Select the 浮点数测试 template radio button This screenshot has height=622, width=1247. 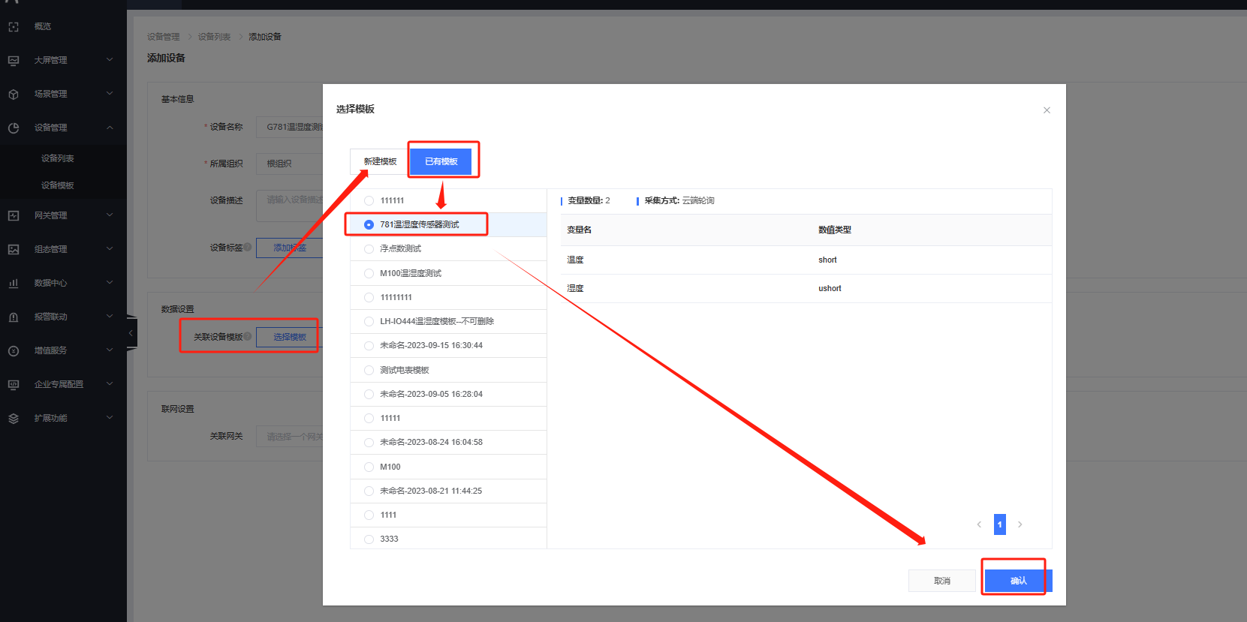click(x=369, y=249)
